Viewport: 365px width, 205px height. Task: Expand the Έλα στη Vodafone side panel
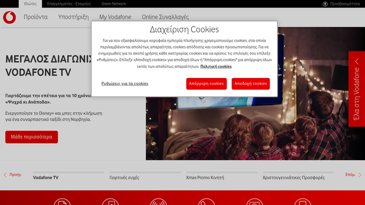point(356,89)
